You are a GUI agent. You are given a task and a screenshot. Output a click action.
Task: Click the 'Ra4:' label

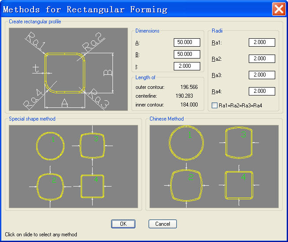(x=217, y=92)
